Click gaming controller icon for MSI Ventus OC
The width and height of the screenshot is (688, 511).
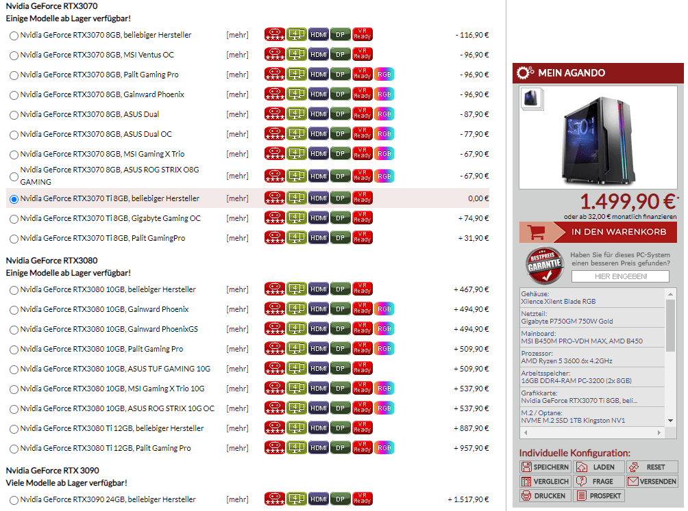(x=275, y=54)
